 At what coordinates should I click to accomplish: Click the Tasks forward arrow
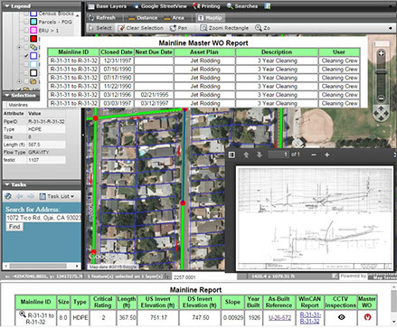click(x=31, y=196)
